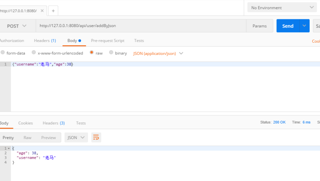Switch to the Authorization tab
Viewport: 320px width, 181px height.
(12, 41)
